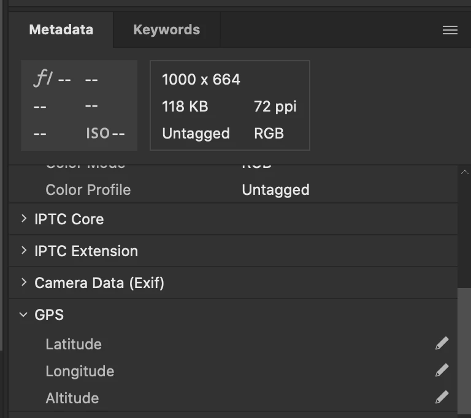Viewport: 471px width, 418px height.
Task: Click the Altitude field label
Action: tap(72, 398)
